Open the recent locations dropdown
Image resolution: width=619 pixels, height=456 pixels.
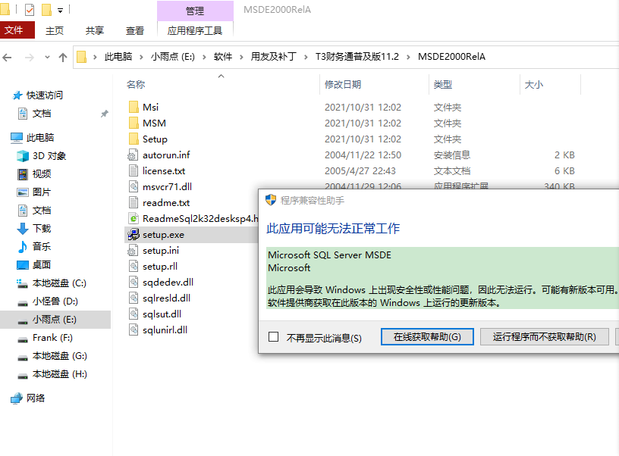click(x=47, y=58)
